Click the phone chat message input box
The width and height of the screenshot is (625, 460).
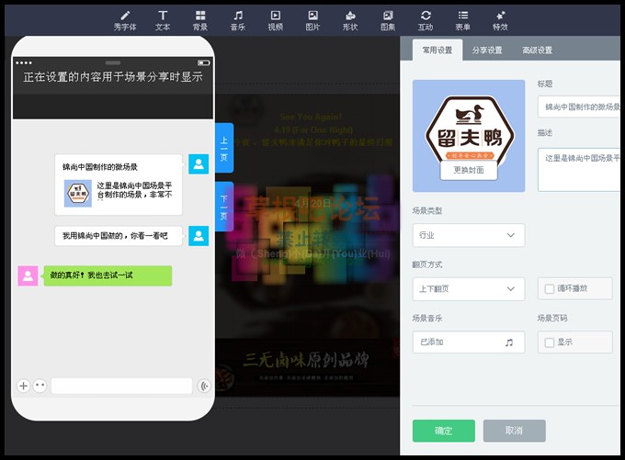(121, 386)
